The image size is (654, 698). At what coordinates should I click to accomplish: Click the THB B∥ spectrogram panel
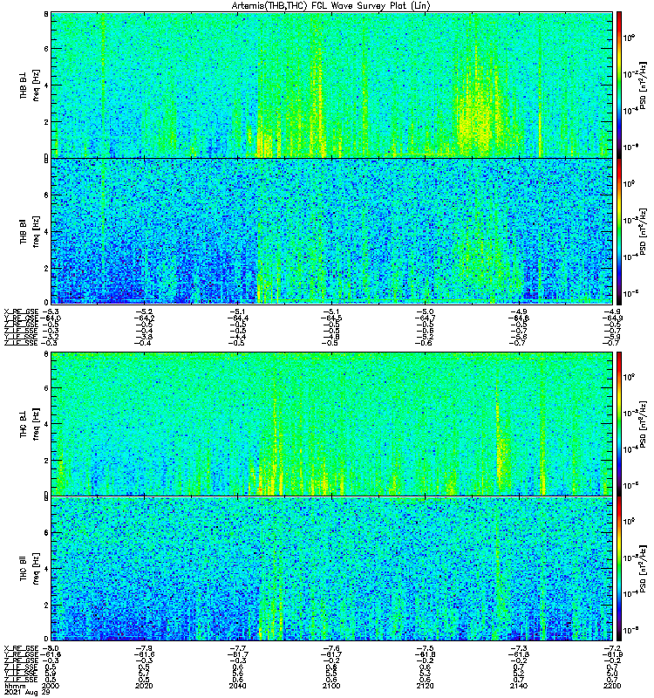332,231
